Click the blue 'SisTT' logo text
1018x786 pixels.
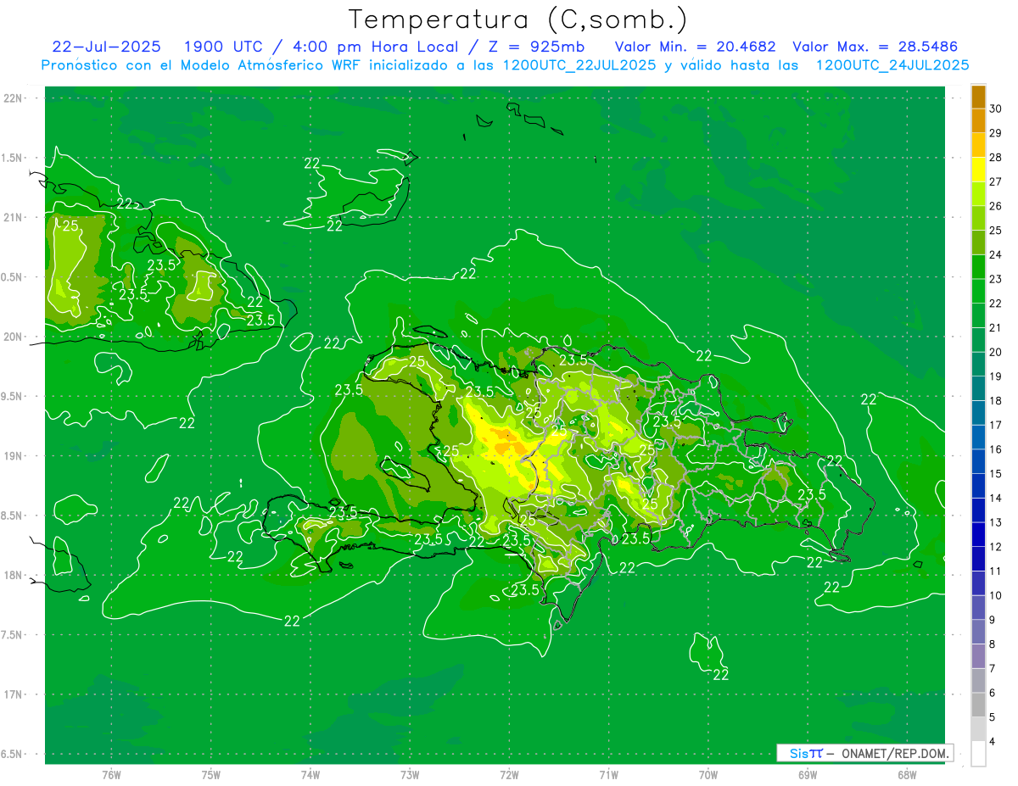click(805, 753)
